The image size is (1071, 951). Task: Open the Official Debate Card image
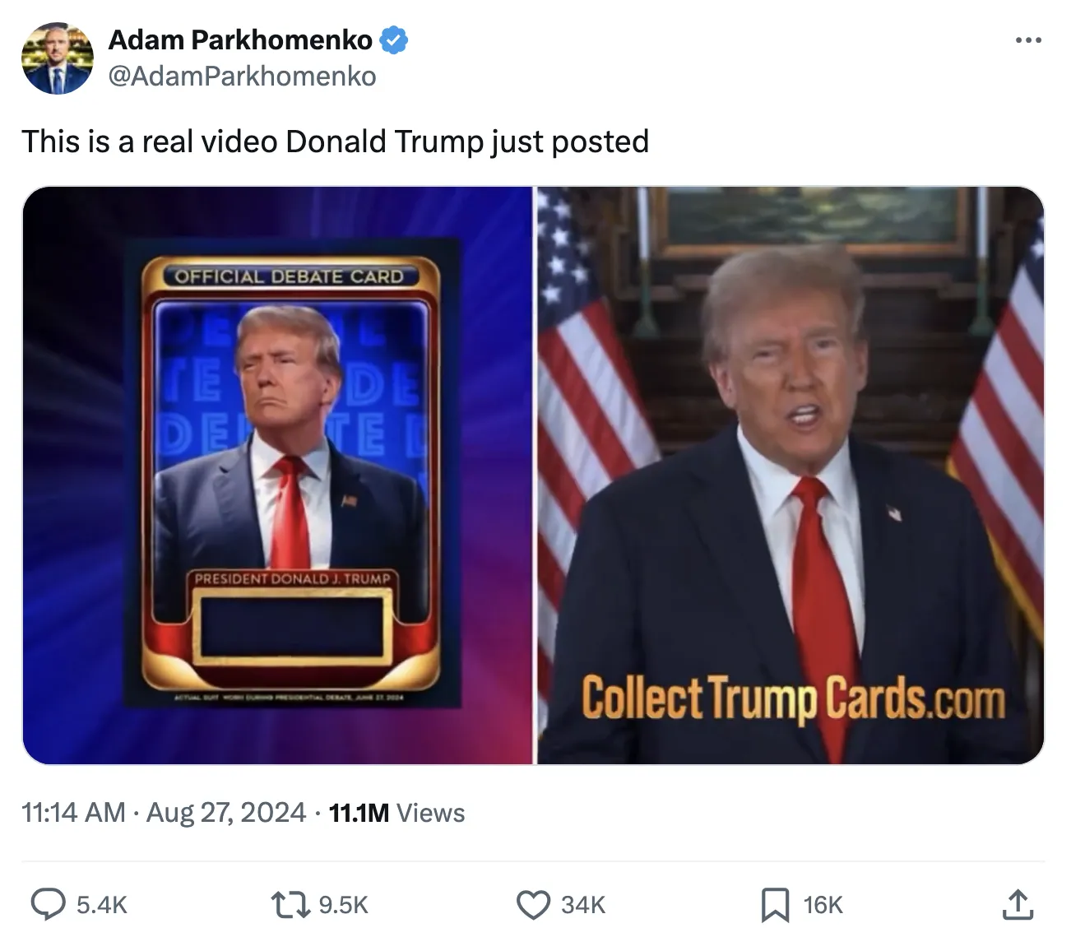[278, 475]
